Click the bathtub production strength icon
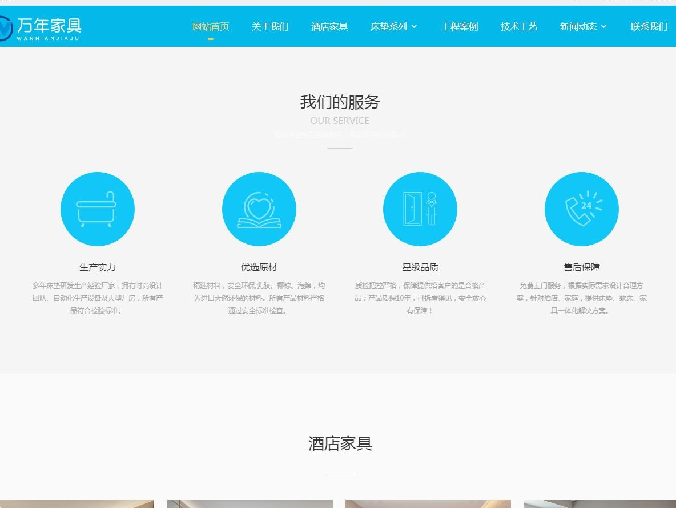 (98, 209)
